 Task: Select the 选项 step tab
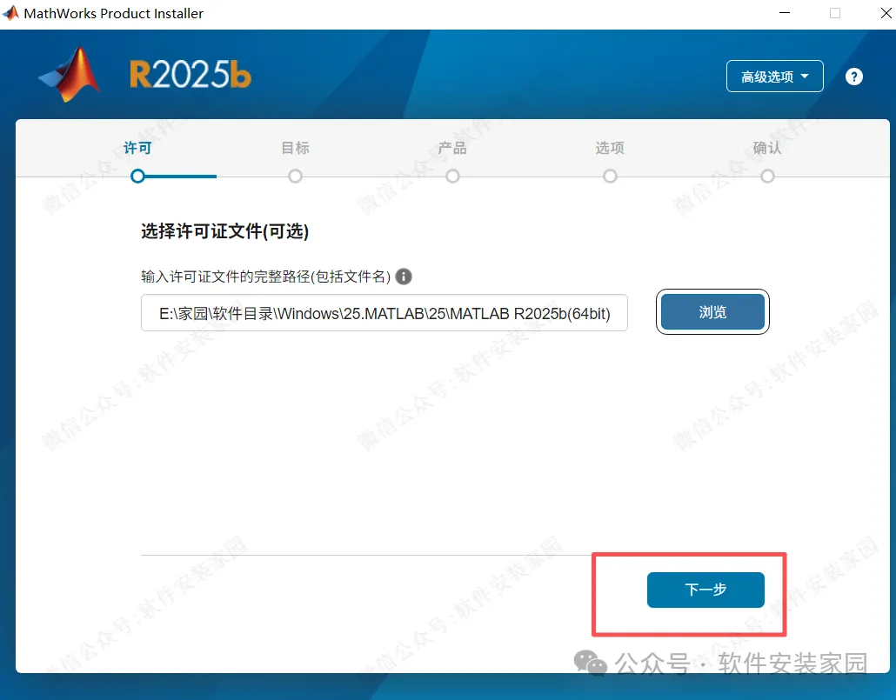click(610, 148)
